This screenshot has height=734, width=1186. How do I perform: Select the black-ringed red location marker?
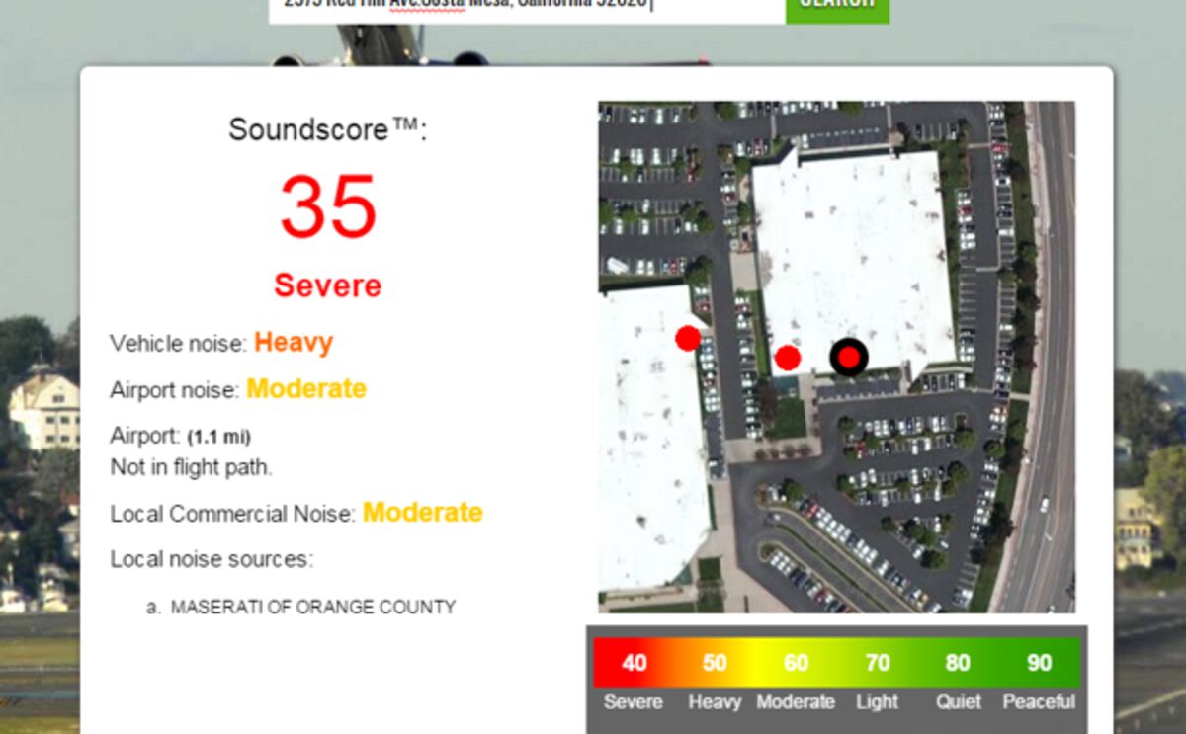pyautogui.click(x=849, y=357)
